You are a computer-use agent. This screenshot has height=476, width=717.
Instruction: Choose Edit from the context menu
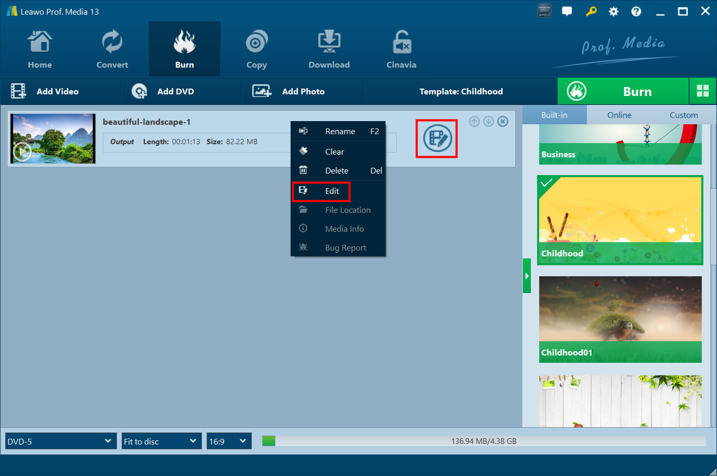click(x=338, y=191)
